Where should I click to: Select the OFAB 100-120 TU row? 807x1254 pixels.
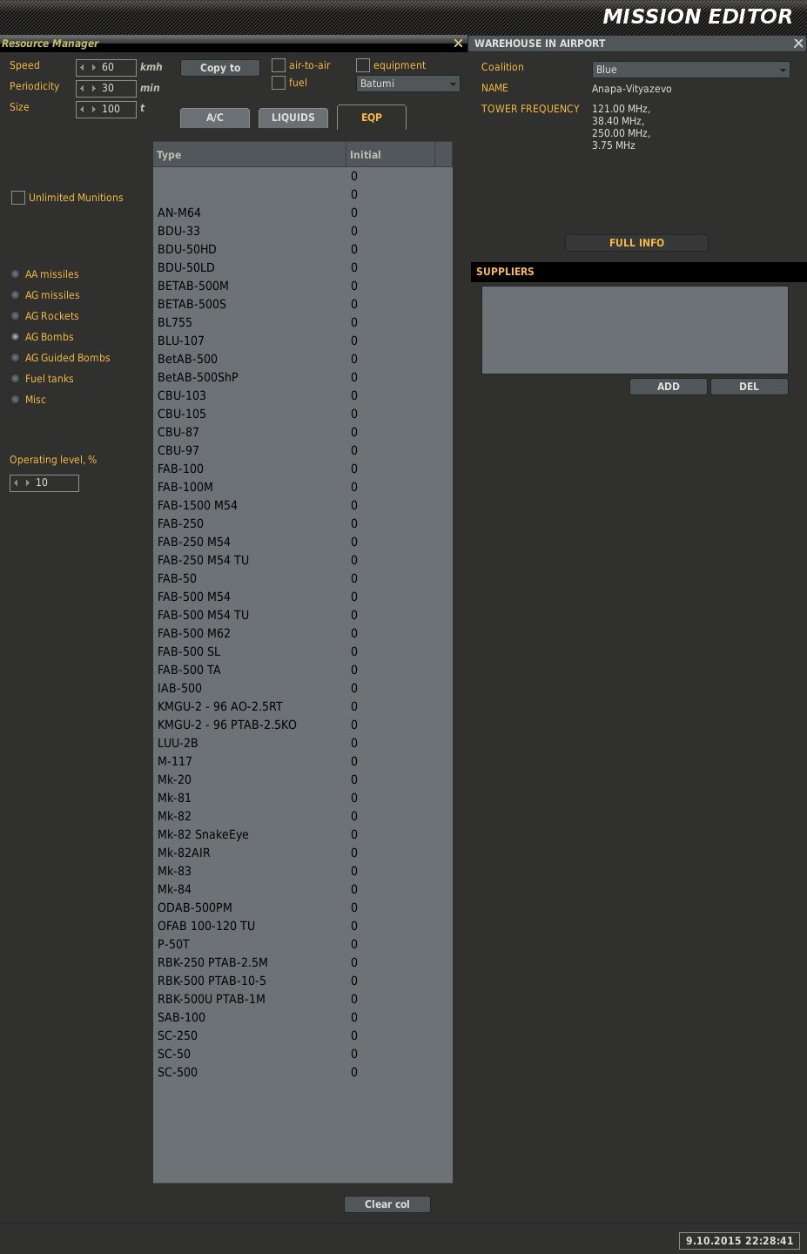(302, 926)
